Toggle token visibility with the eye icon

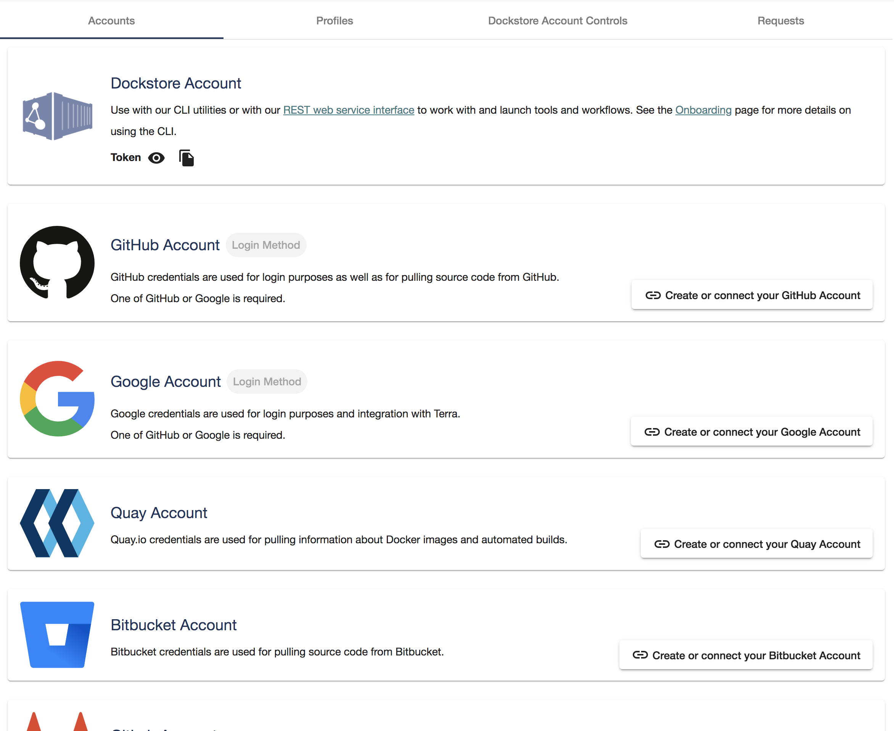[x=156, y=158]
